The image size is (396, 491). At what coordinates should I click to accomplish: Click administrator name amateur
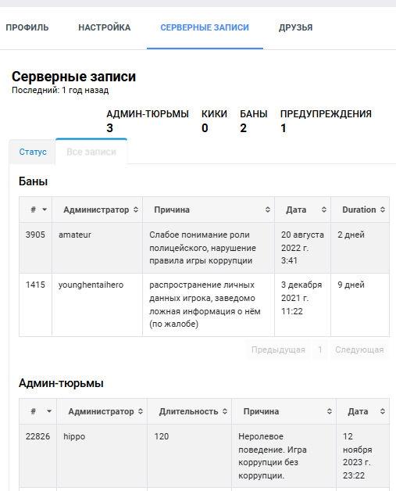pyautogui.click(x=75, y=235)
